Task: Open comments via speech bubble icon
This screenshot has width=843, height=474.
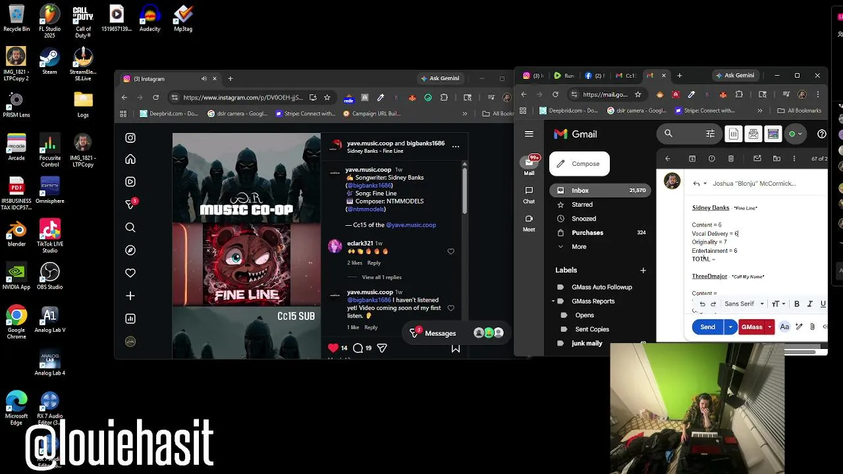Action: pos(358,348)
